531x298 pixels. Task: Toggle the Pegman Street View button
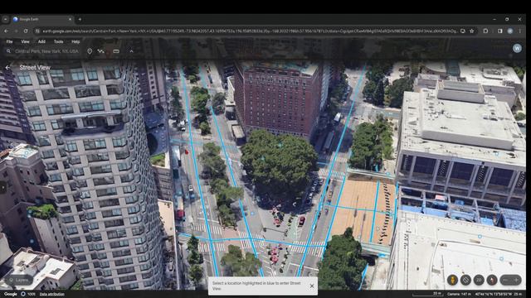point(452,280)
